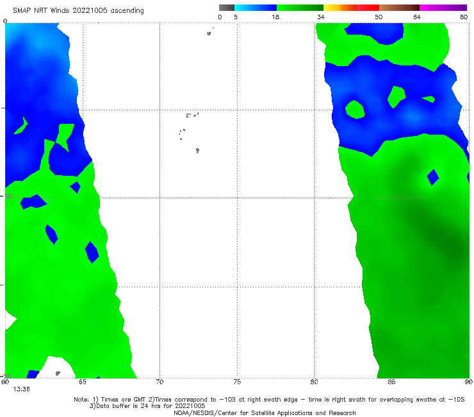The height and width of the screenshot is (417, 474).
Task: Click the 'Note: 1) Times are GMT' line
Action: click(269, 400)
